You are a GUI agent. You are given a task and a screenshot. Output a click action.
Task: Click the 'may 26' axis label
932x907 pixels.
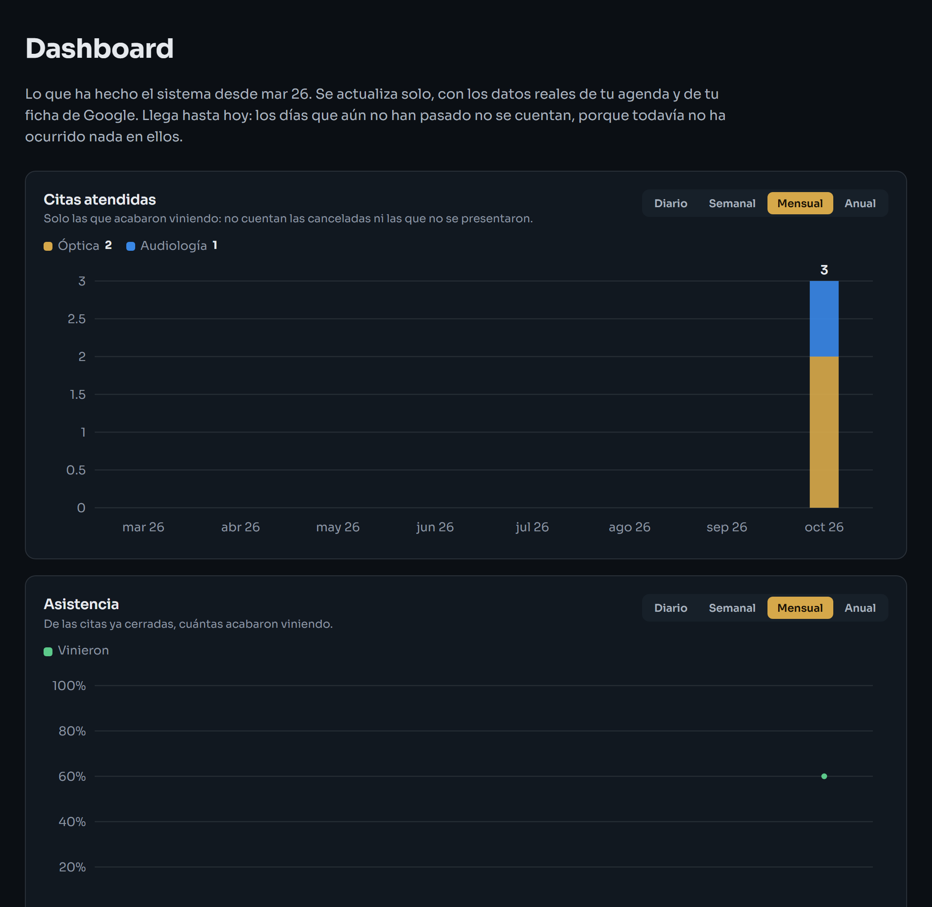pos(337,527)
